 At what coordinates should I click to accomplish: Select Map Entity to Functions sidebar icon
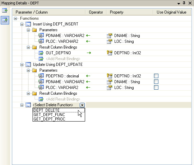[5, 20]
